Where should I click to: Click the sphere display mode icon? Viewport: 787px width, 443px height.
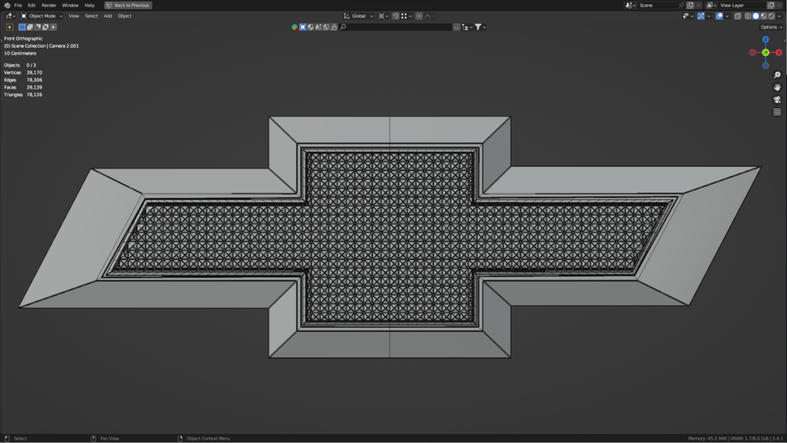pos(311,27)
